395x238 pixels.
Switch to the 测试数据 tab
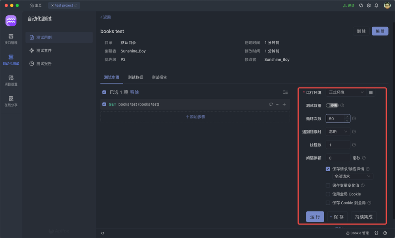tap(135, 77)
